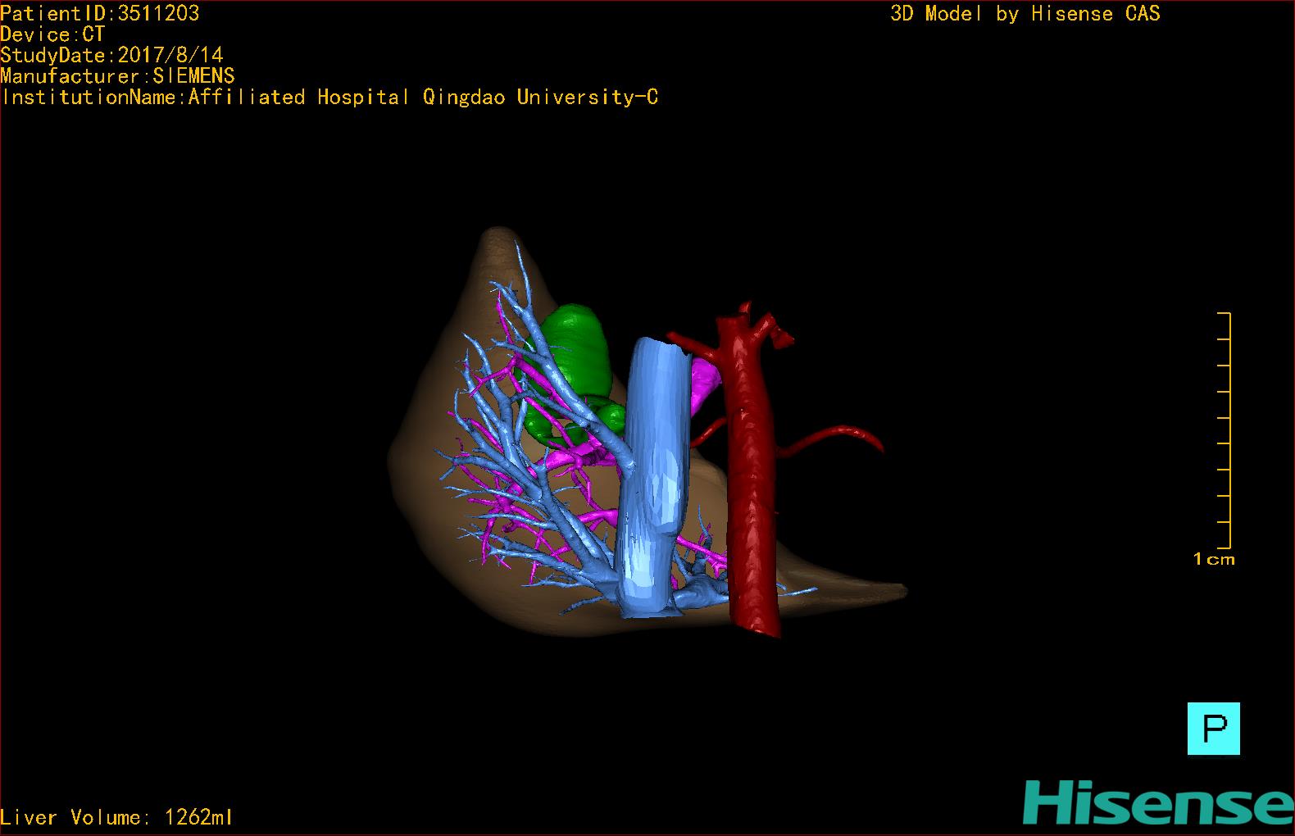Screen dimensions: 1295x836
Task: Click the yellow scale ruler
Action: tap(1224, 430)
